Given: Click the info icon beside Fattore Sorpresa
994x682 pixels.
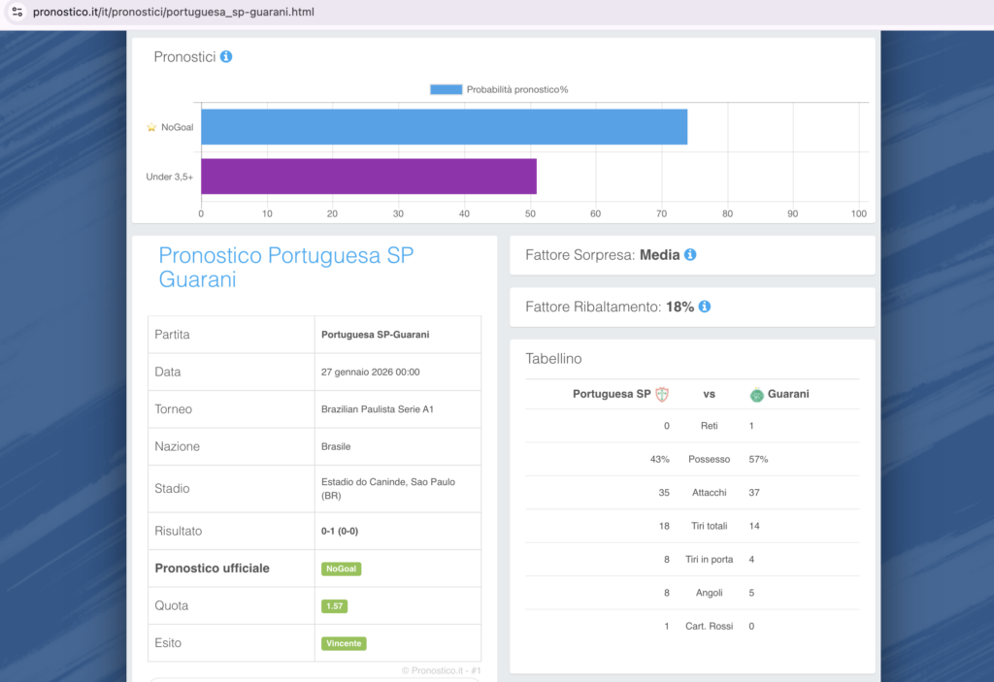Looking at the screenshot, I should [690, 255].
